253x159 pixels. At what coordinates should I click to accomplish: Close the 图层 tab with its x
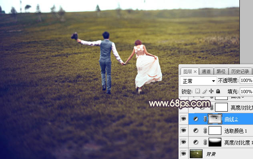pos(195,72)
